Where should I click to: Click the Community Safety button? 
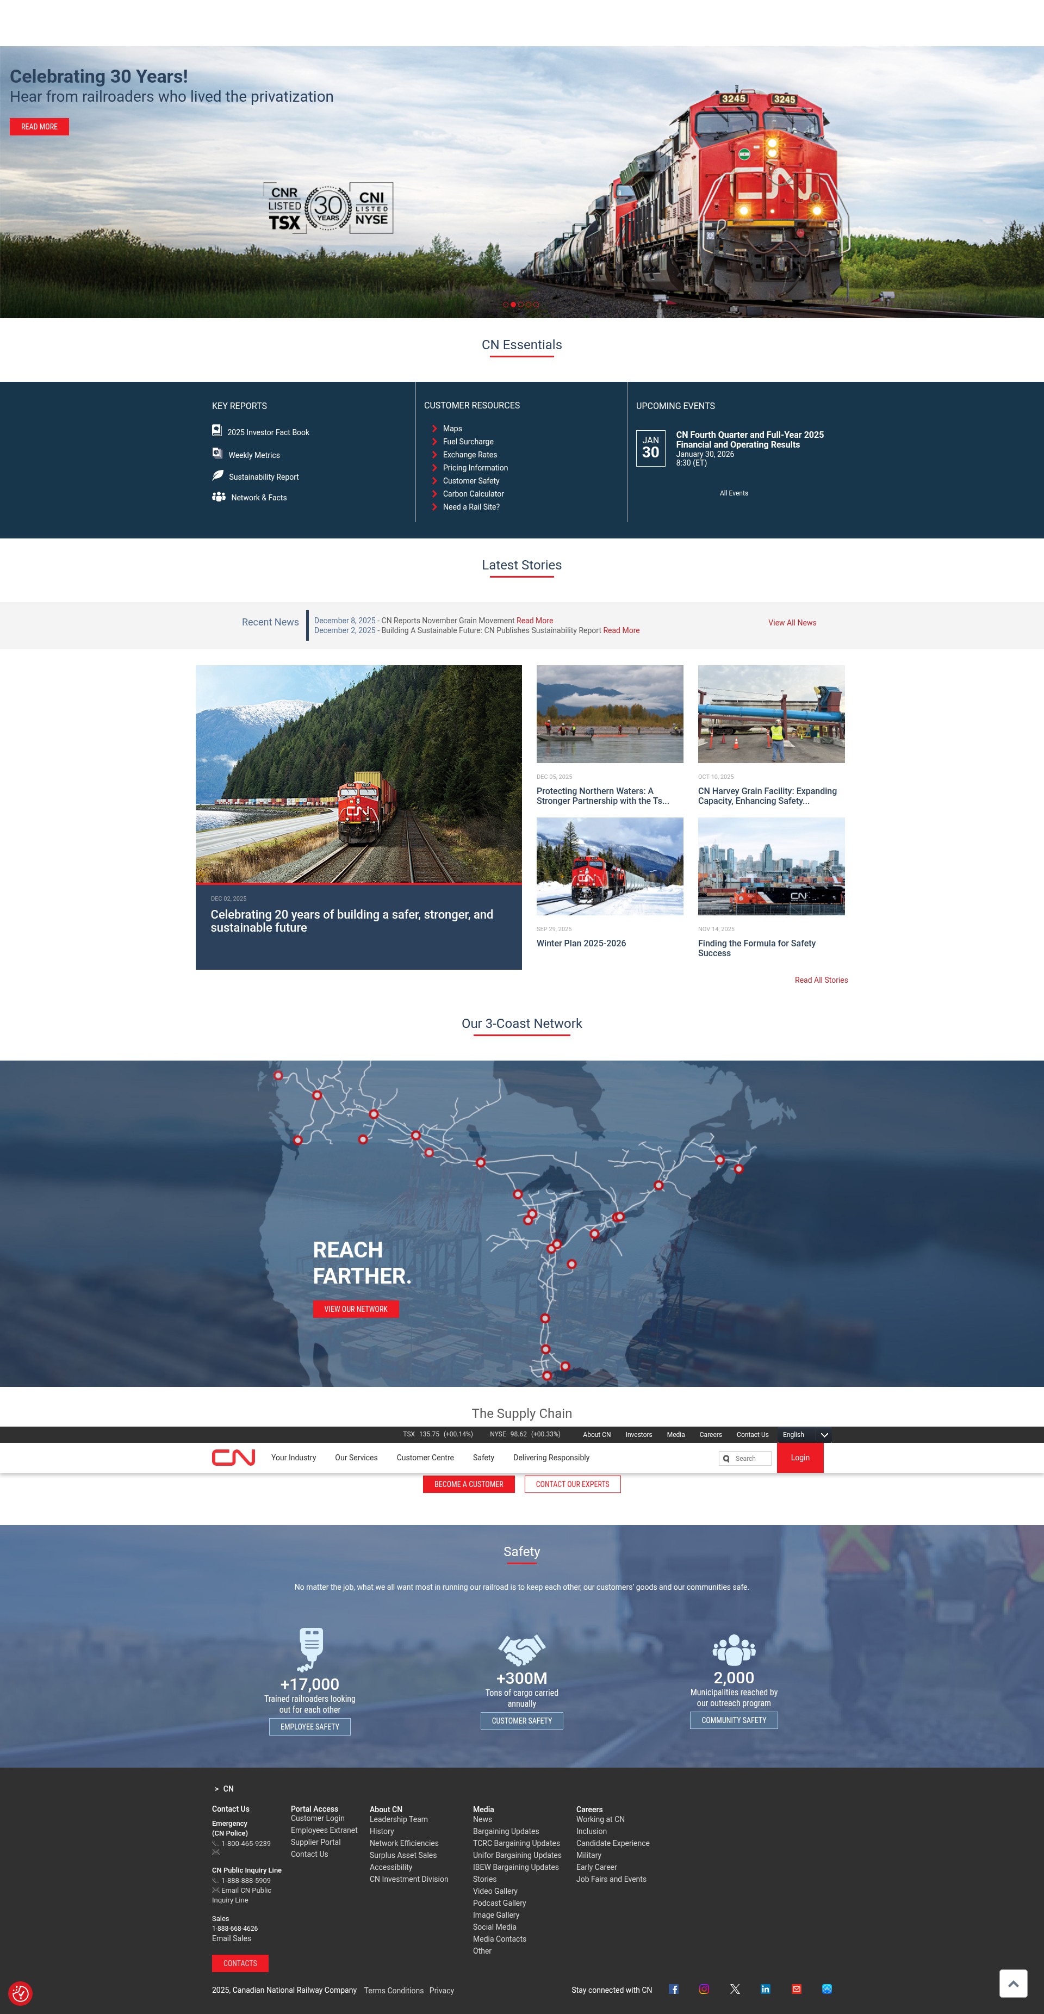tap(734, 1719)
